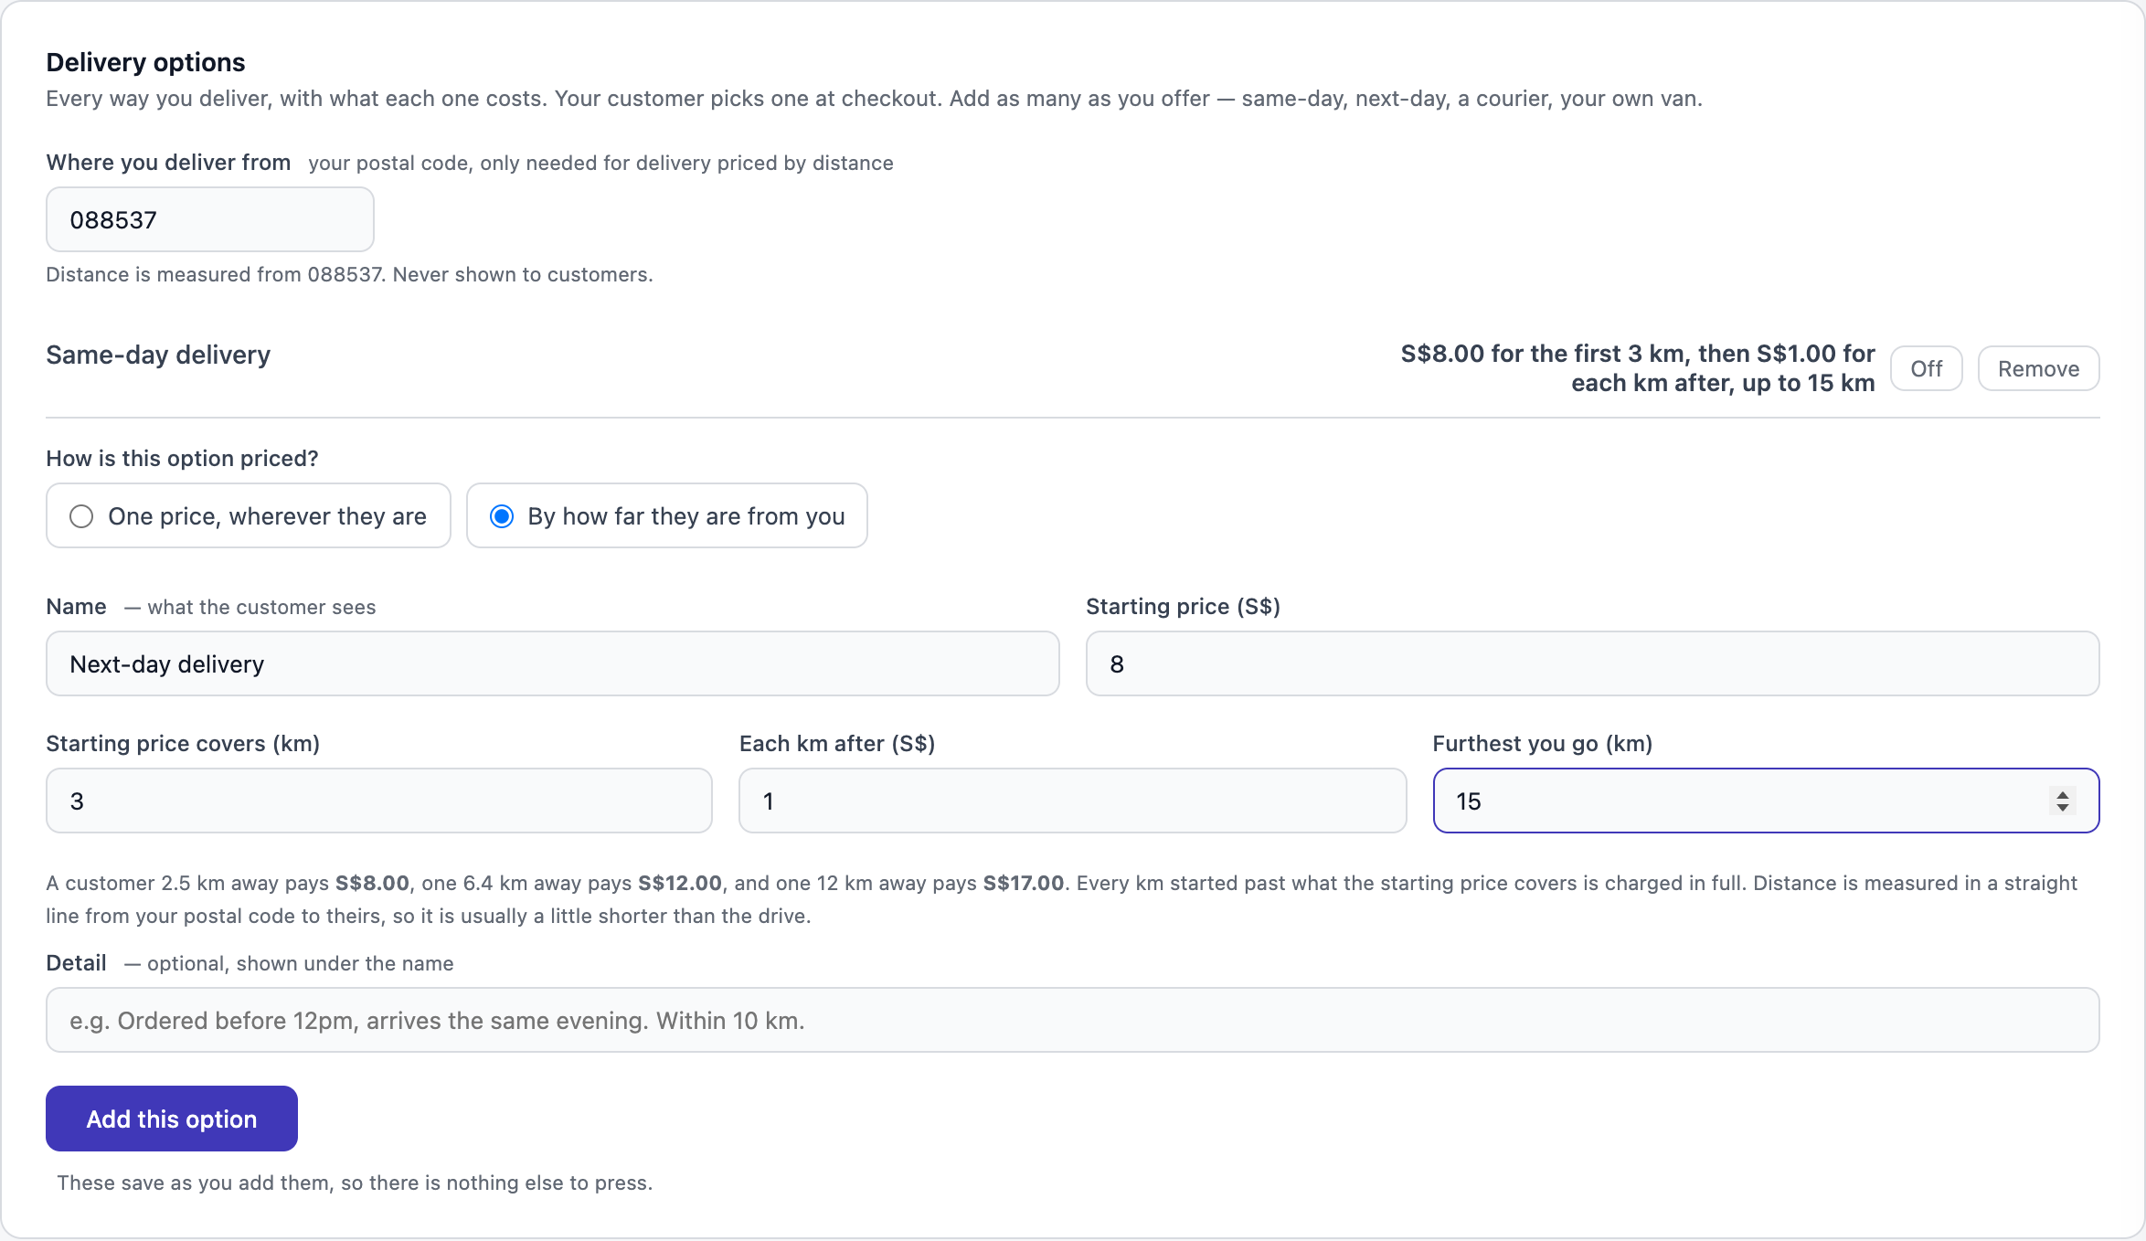Increase Furthest you go value with up arrow
This screenshot has width=2146, height=1241.
tap(2063, 793)
